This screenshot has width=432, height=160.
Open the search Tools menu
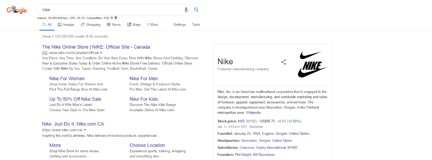click(196, 25)
